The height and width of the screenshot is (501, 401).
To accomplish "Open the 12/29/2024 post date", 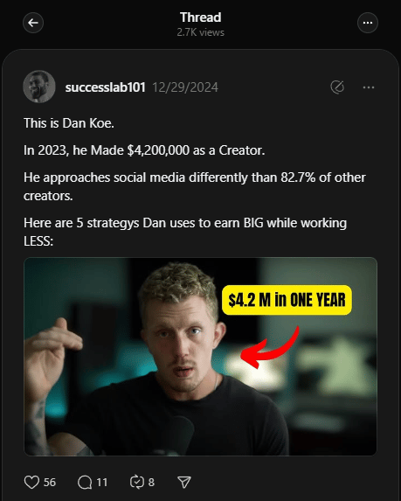I will pos(185,87).
